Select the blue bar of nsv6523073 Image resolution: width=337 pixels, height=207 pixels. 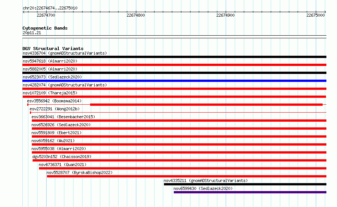point(174,81)
